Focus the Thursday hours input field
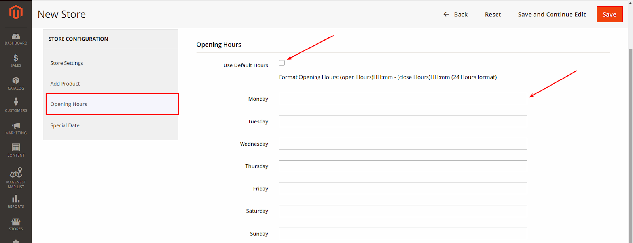The width and height of the screenshot is (633, 243). pos(403,166)
